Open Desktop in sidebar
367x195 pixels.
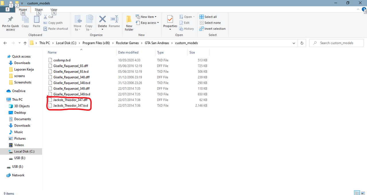pyautogui.click(x=20, y=113)
